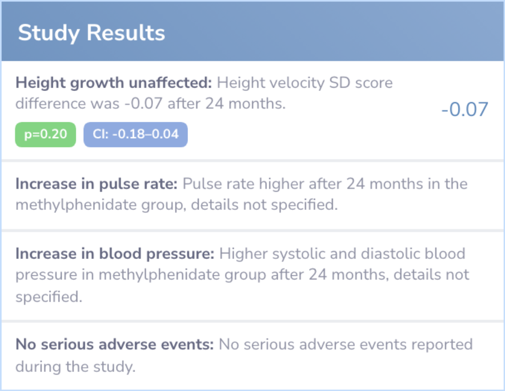Viewport: 505px width, 391px height.
Task: Click the 'Increase in pulse rate' heading
Action: [x=96, y=184]
